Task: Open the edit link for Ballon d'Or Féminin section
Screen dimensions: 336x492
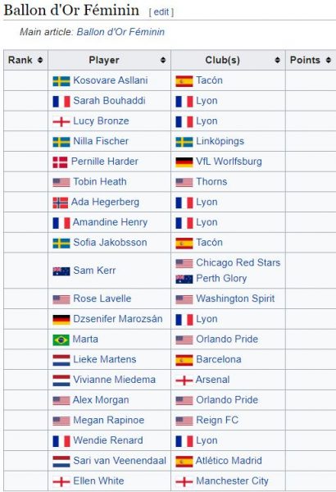Action: tap(161, 12)
